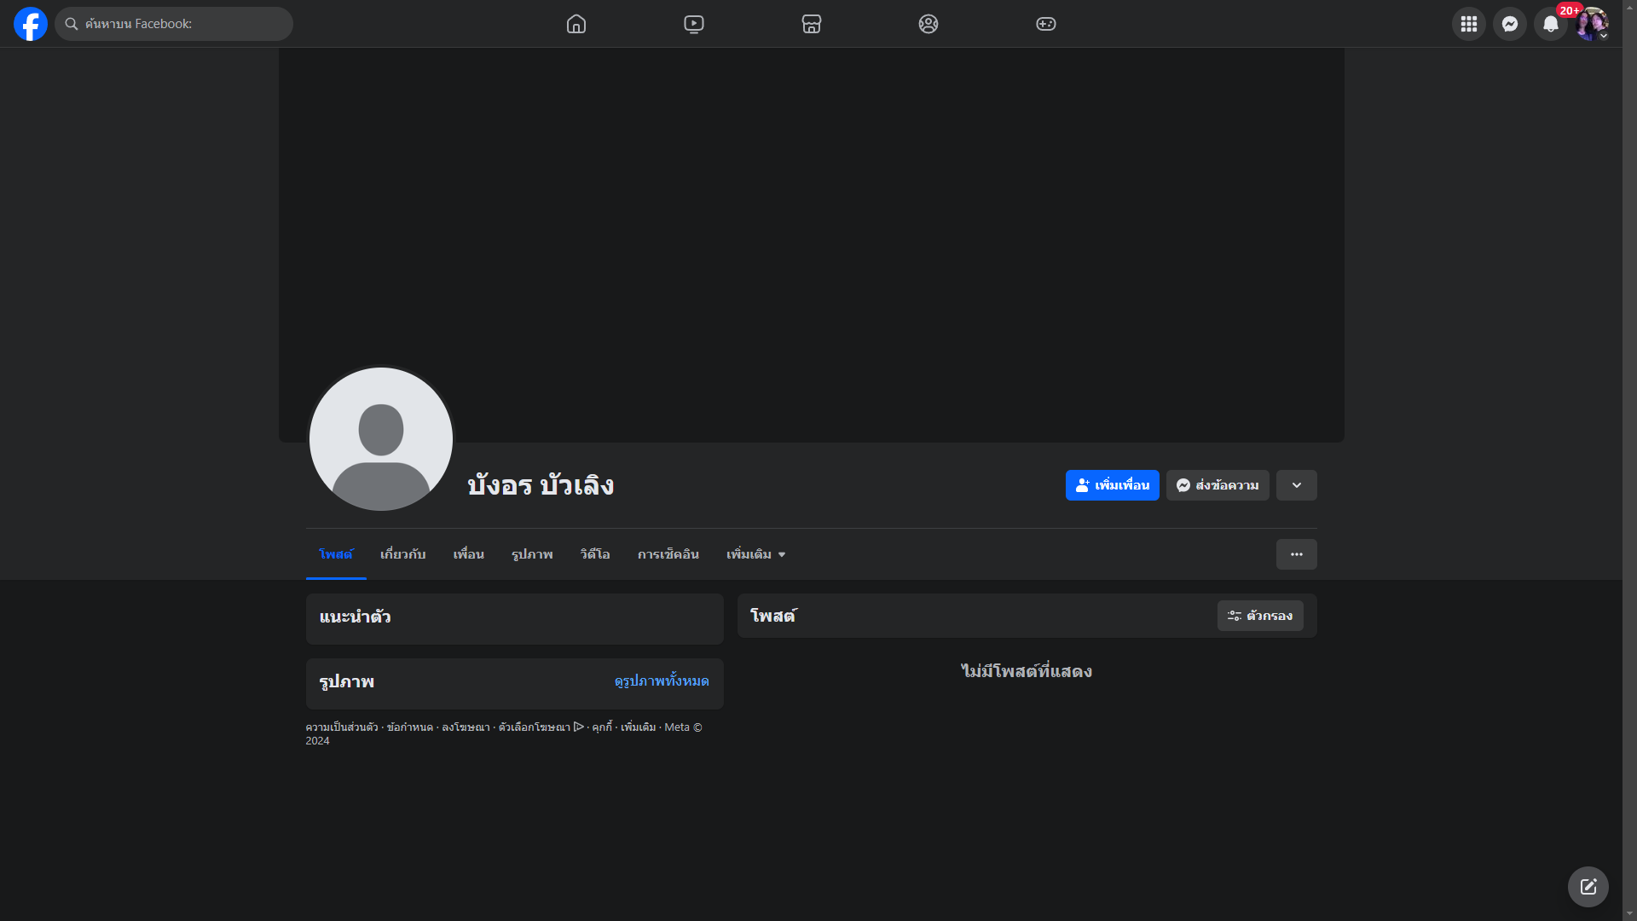Open the Marketplace icon
This screenshot has width=1637, height=921.
[812, 24]
